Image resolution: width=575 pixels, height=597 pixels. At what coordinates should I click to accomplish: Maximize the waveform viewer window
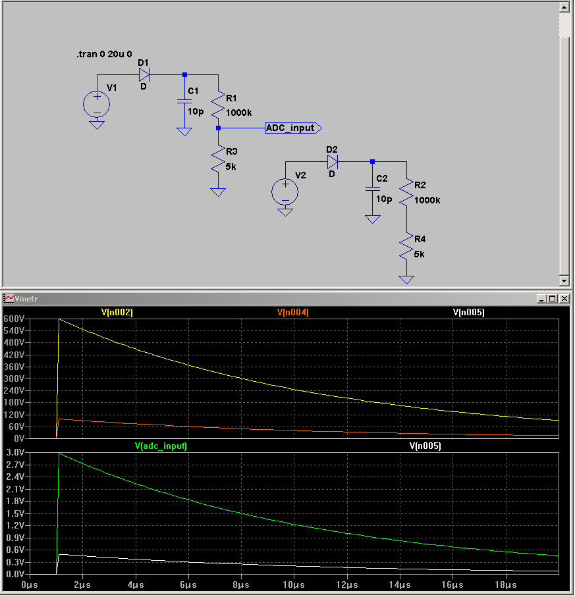553,299
